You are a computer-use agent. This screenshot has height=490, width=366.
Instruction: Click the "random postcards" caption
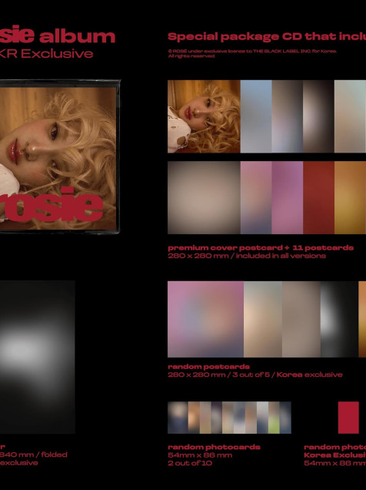pyautogui.click(x=208, y=367)
